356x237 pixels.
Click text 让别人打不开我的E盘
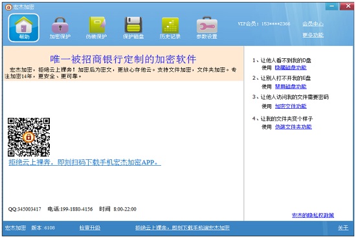pos(285,78)
